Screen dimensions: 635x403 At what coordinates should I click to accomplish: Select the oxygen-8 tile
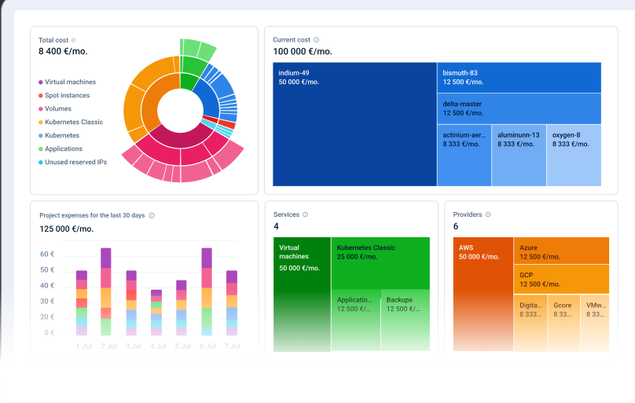(x=574, y=155)
